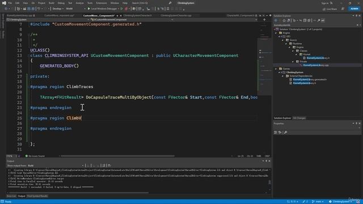Image resolution: width=363 pixels, height=204 pixels.
Task: Click the search magnifier icon in title bar
Action: 170,3
